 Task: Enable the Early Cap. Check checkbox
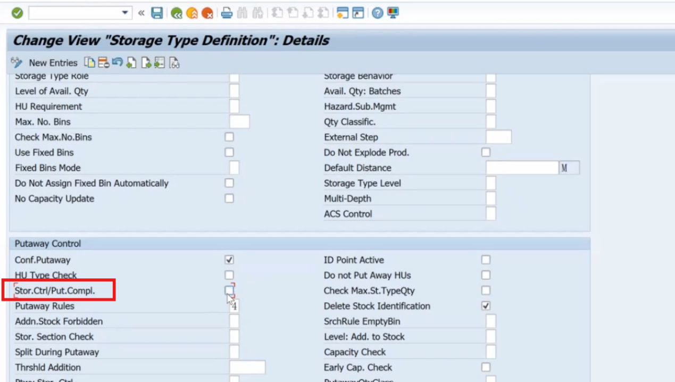pyautogui.click(x=486, y=367)
